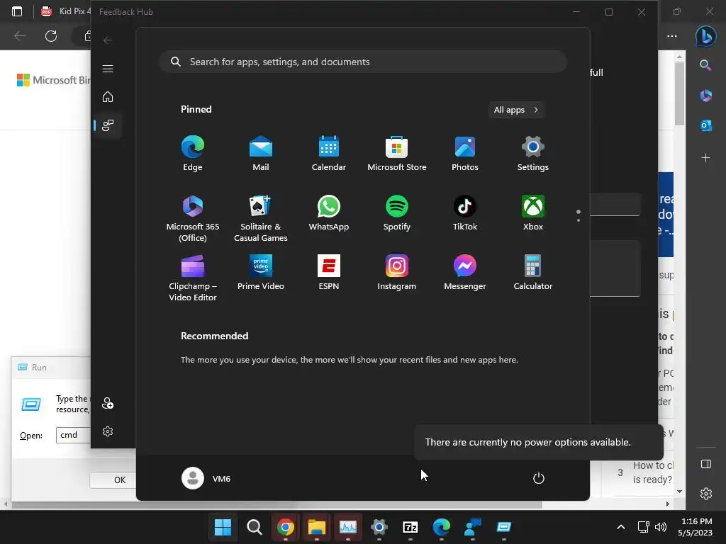
Task: Open Edge sidebar customize settings gear
Action: (x=705, y=494)
